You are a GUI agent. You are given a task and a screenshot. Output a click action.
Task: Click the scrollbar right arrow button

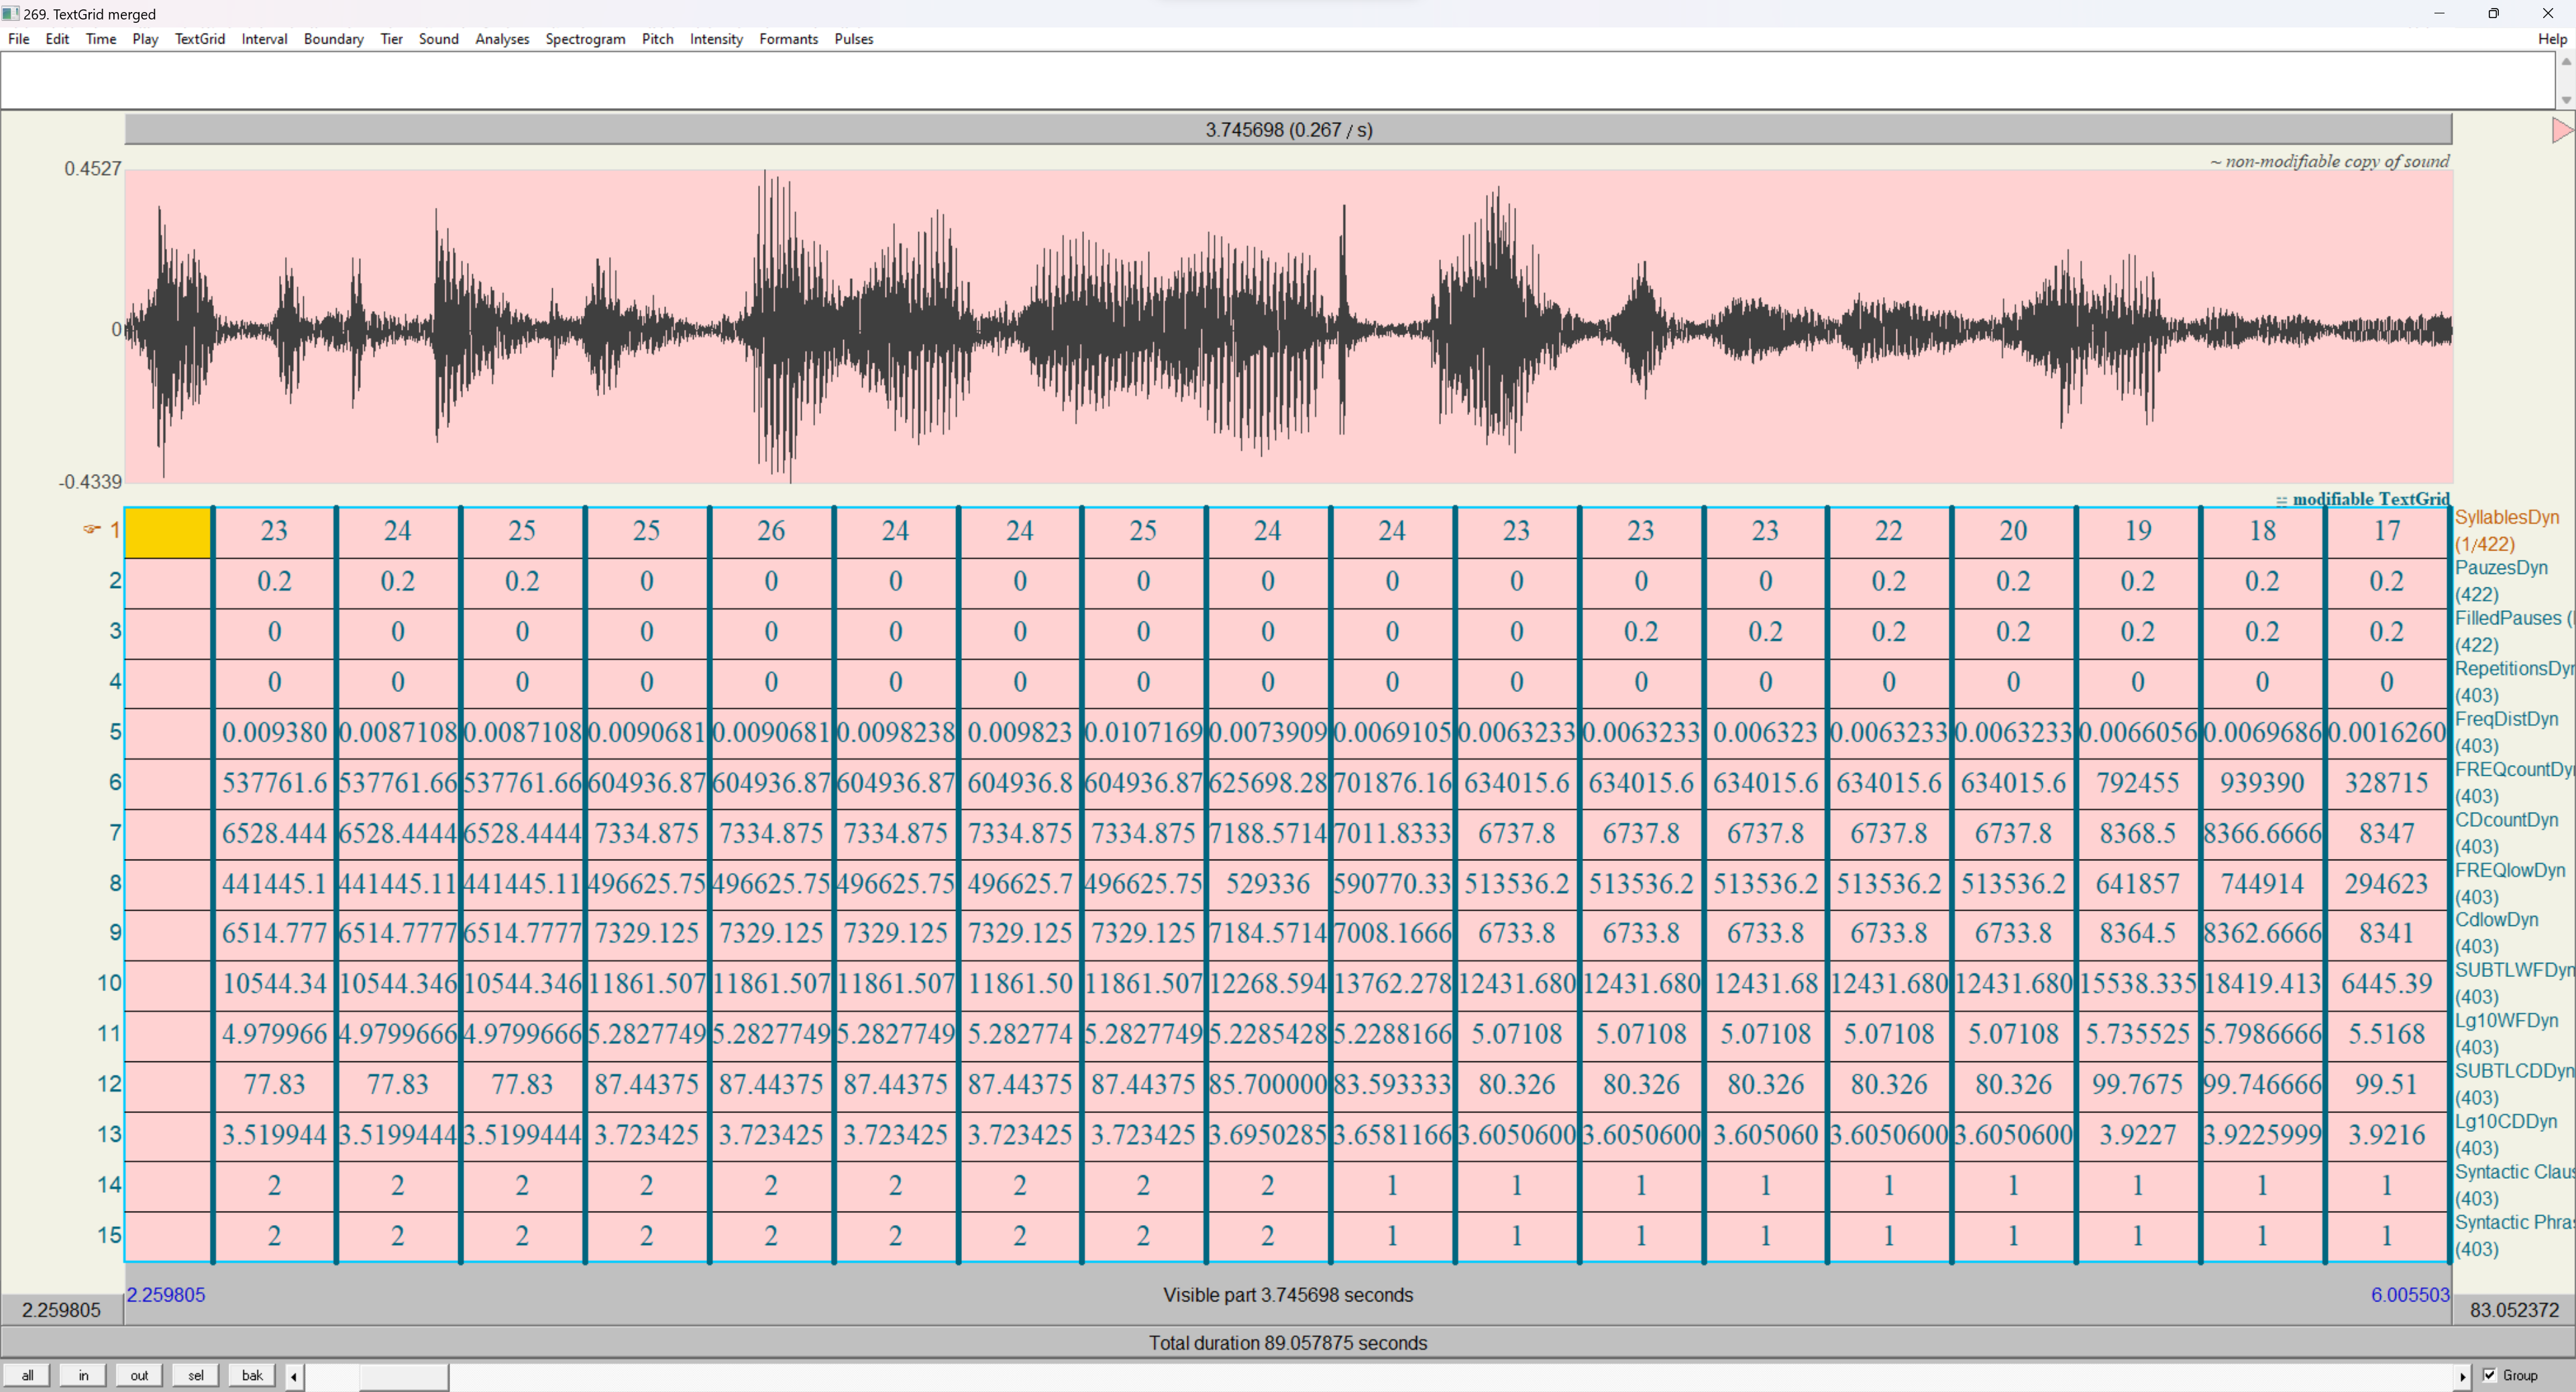click(x=2462, y=1376)
